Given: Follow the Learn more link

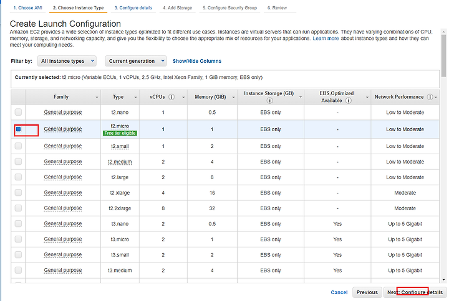Looking at the screenshot, I should [x=326, y=39].
